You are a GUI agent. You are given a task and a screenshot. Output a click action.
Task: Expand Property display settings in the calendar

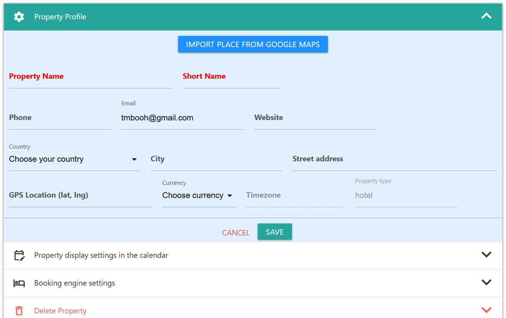point(486,255)
